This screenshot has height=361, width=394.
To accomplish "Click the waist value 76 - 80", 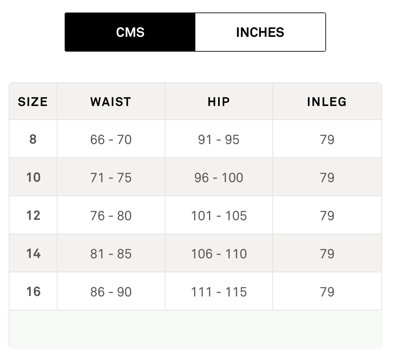I will point(111,216).
